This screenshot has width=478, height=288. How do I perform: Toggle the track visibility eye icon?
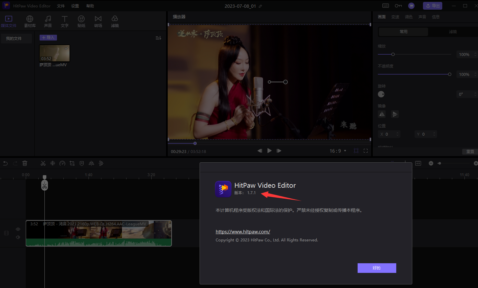[18, 229]
